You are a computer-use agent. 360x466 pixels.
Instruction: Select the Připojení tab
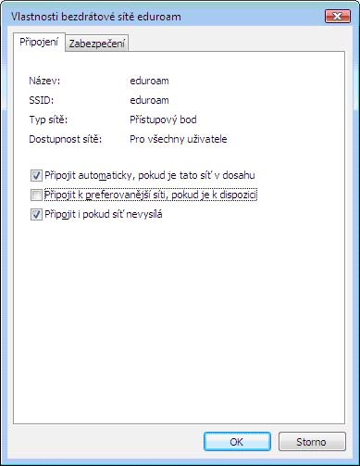tap(39, 42)
